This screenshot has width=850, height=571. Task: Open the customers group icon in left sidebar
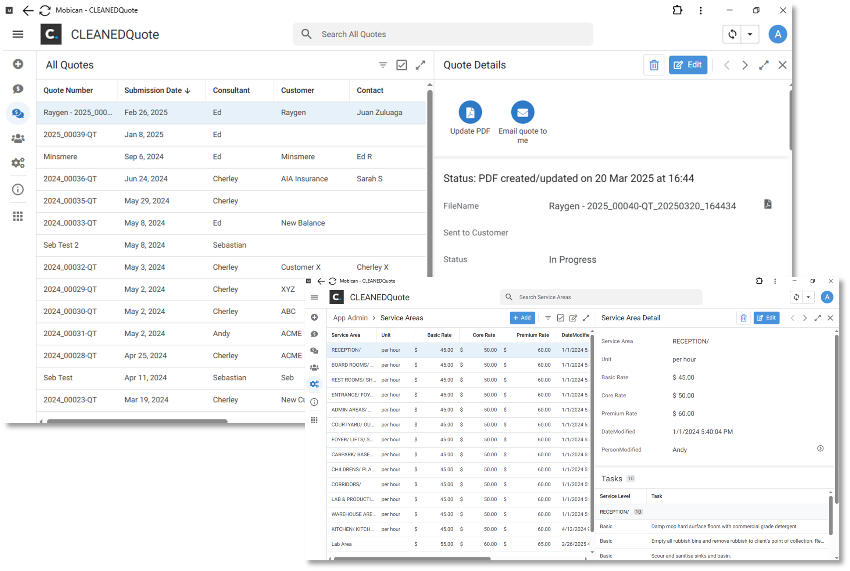click(x=18, y=139)
